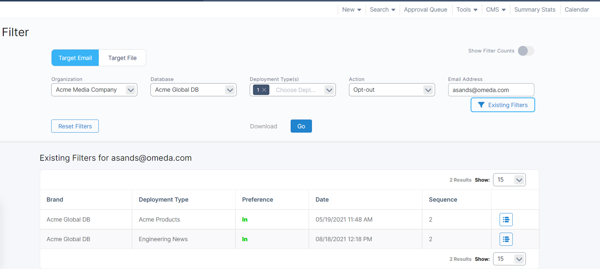Click Reset Filters button
Screen dimensions: 600x269
click(75, 126)
